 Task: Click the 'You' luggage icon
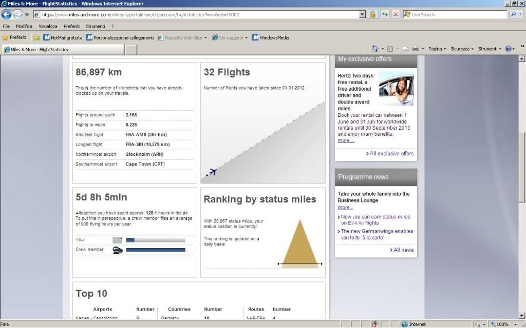coord(118,240)
